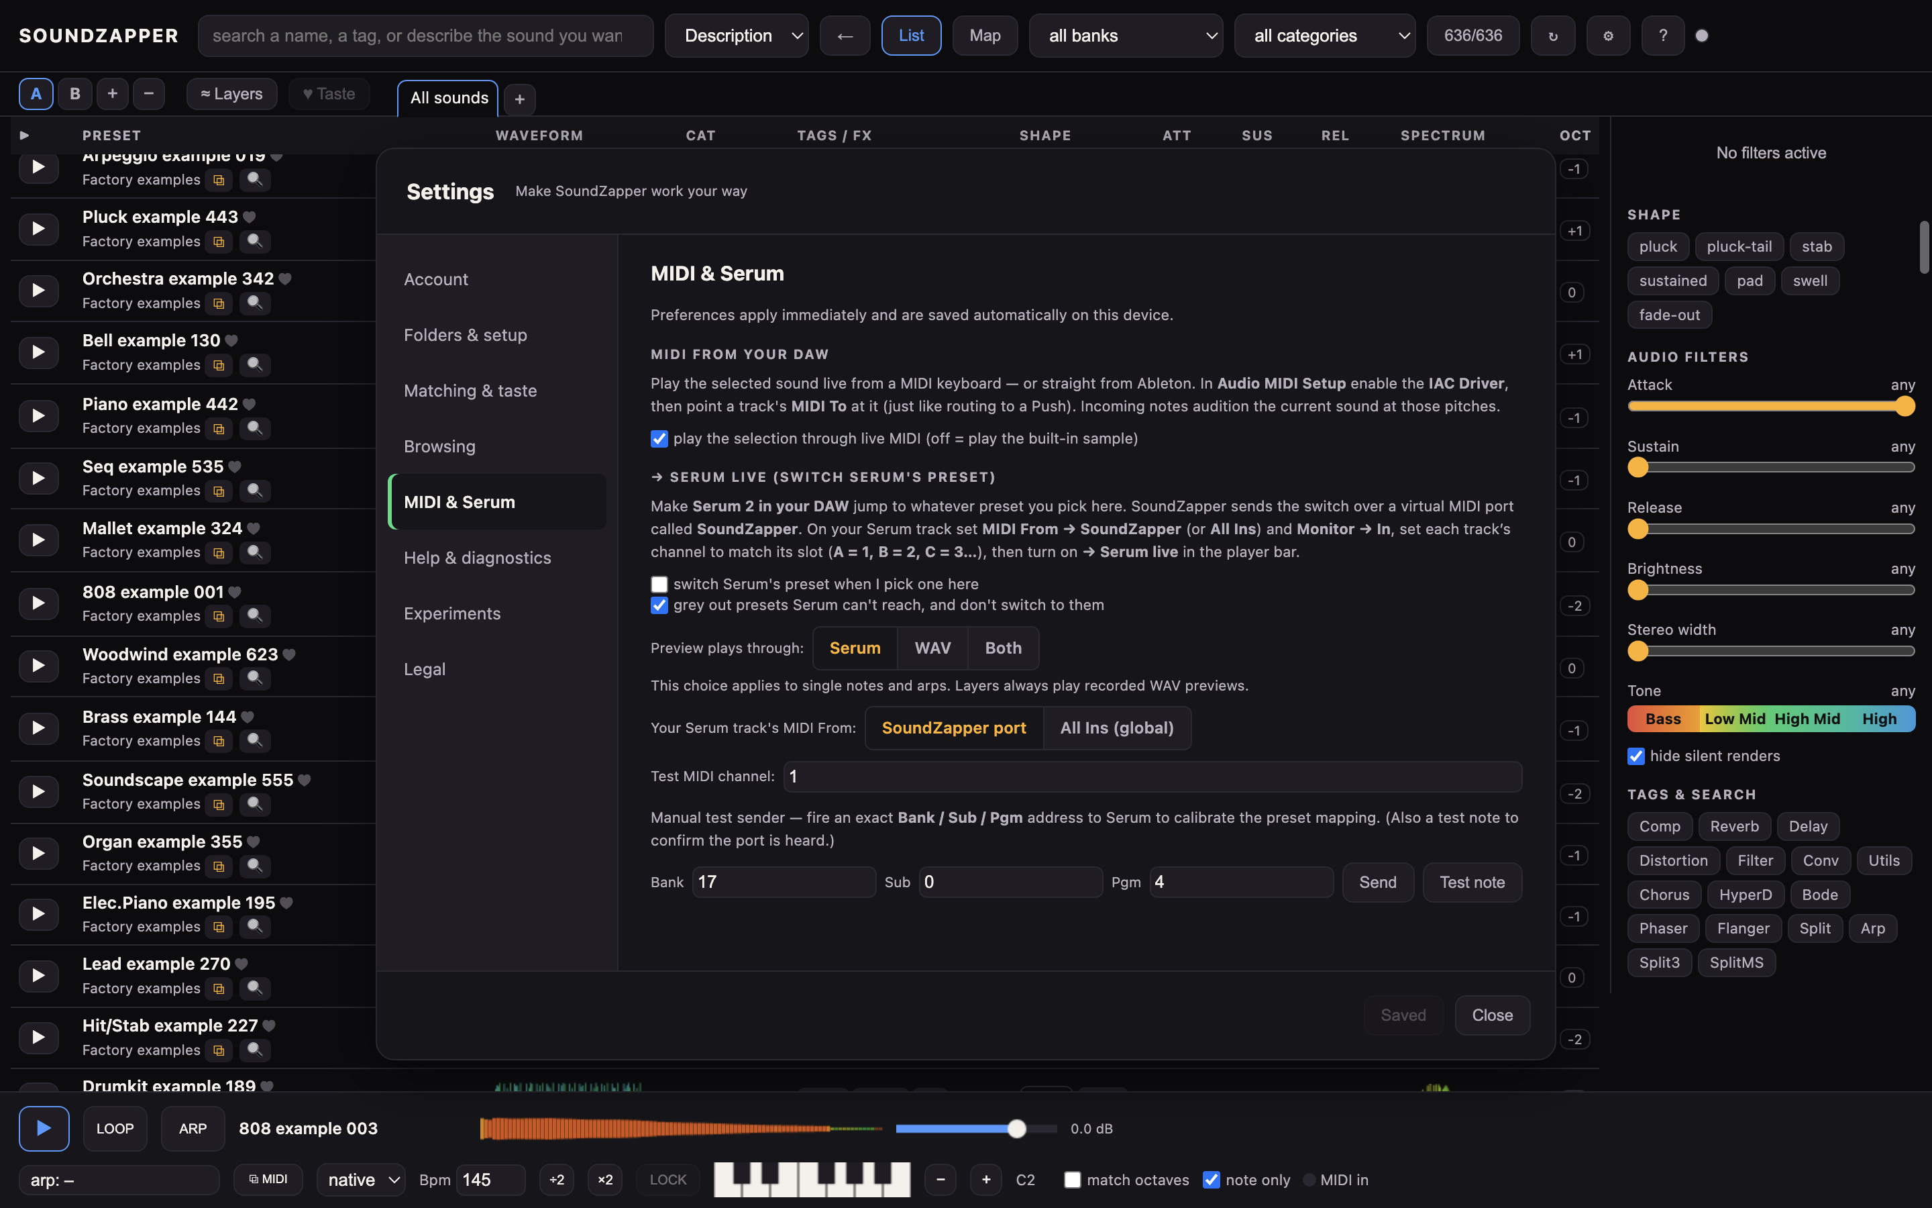Click the Test note button
The height and width of the screenshot is (1208, 1932).
(x=1472, y=882)
